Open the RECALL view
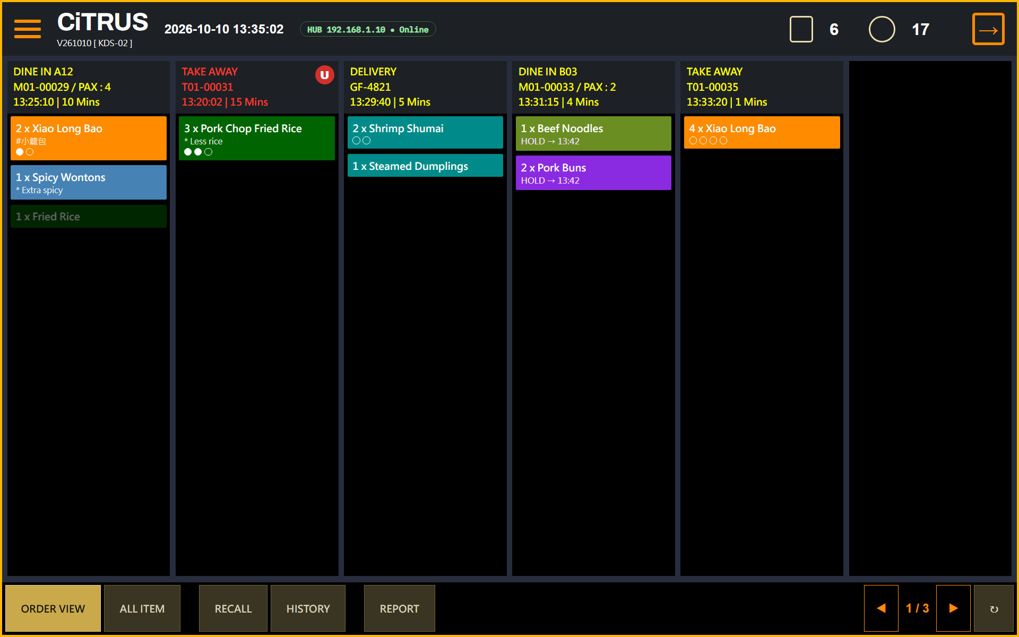Viewport: 1019px width, 637px height. 233,608
